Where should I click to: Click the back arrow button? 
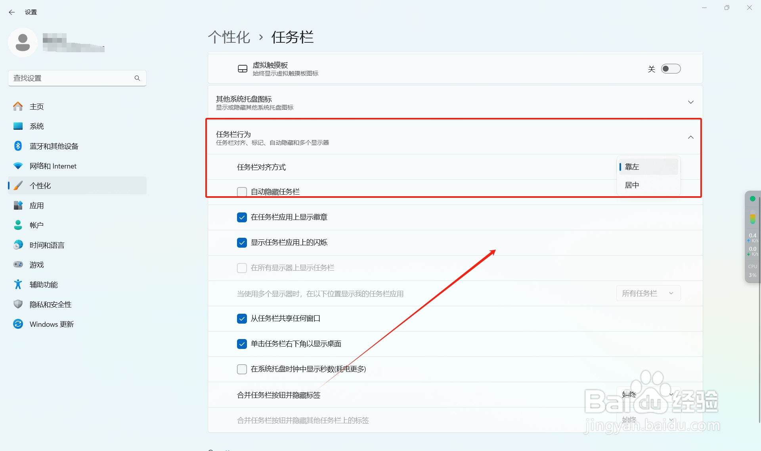11,12
